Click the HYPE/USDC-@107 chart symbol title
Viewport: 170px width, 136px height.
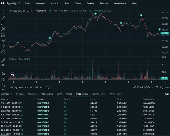point(28,11)
